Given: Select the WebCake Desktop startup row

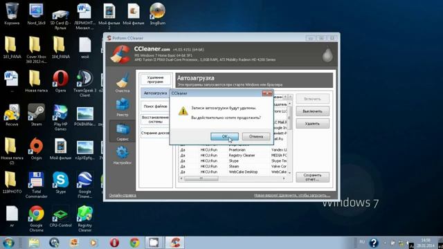Looking at the screenshot, I should click(x=233, y=172).
